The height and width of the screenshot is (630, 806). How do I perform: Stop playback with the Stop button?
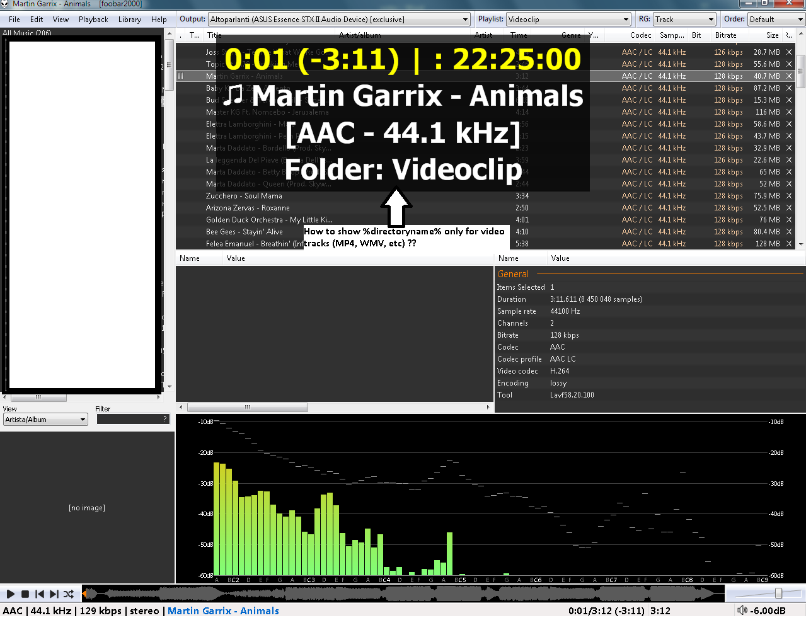click(x=25, y=594)
